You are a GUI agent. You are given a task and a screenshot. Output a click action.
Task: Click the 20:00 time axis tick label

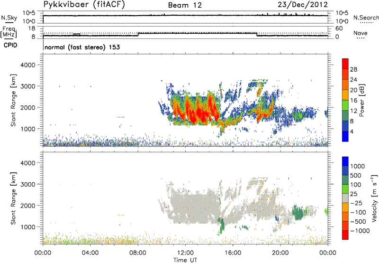[280, 253]
